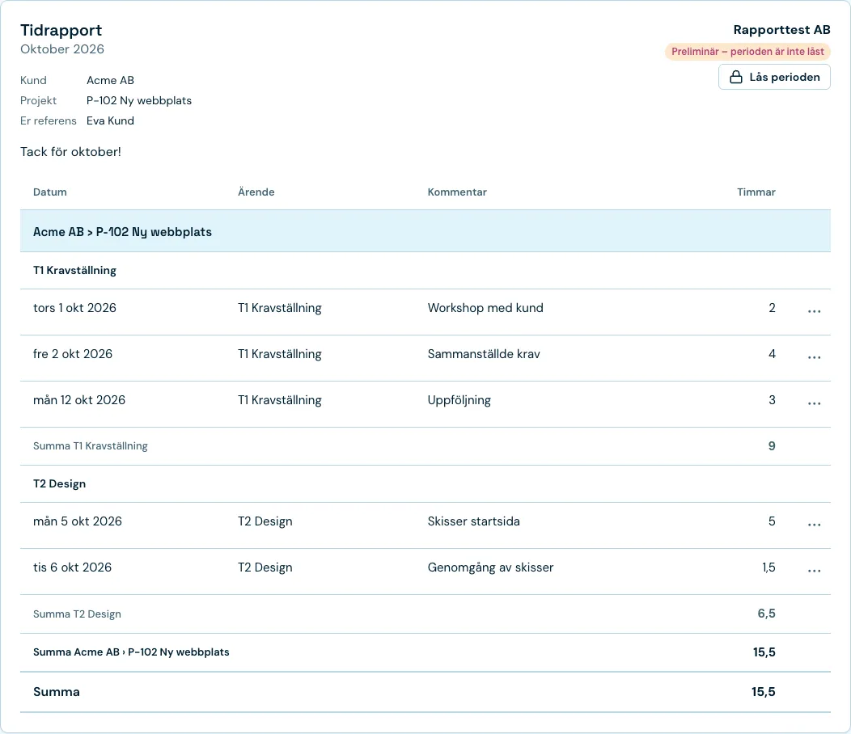Click the Skisser startsida comment
This screenshot has width=851, height=734.
(474, 521)
